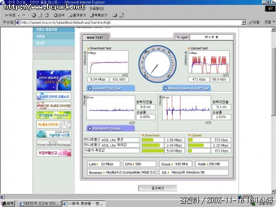The height and width of the screenshot is (207, 276).
Task: Select the Browser Mozilla/4.0 info box
Action: pos(121,172)
